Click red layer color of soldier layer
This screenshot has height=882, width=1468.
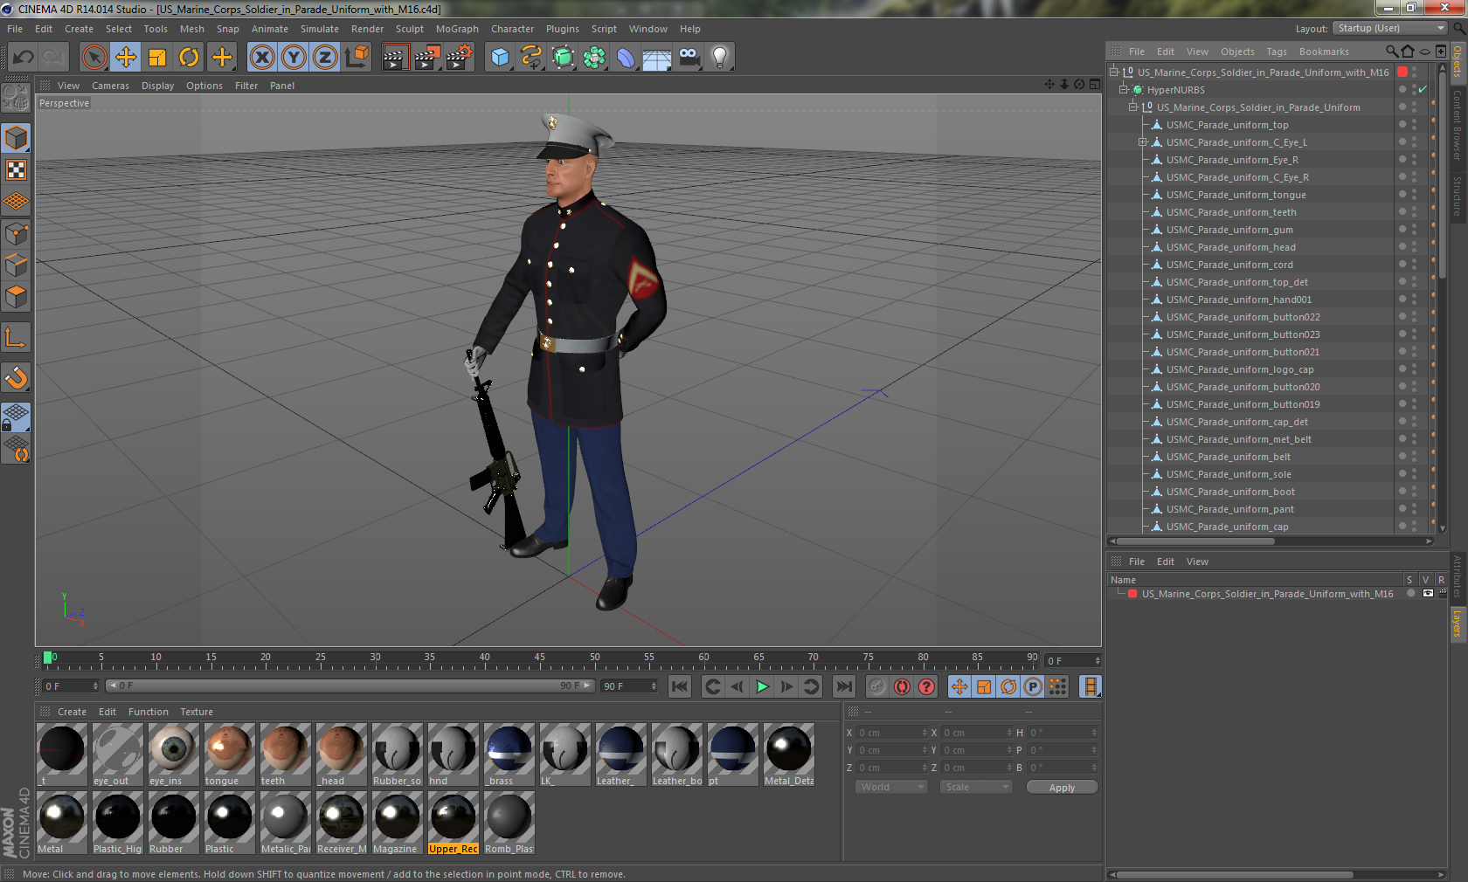click(1132, 594)
